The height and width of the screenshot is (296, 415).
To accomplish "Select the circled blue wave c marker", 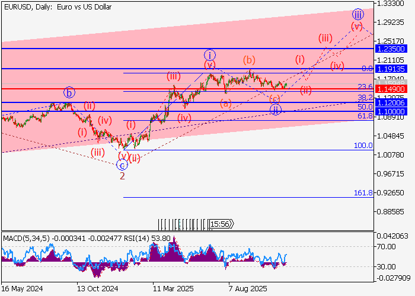I will click(122, 166).
